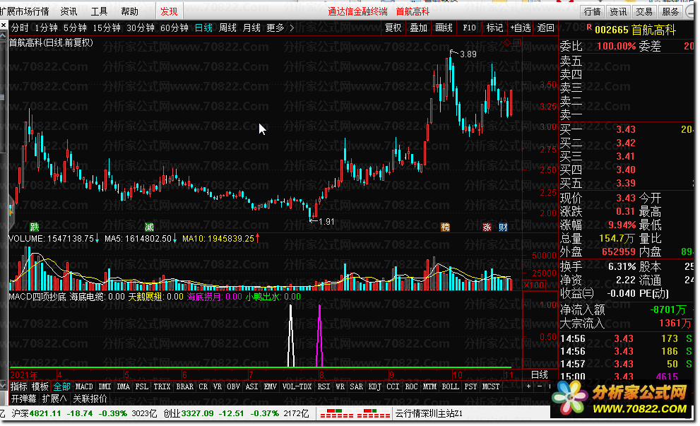
Task: Click the 开弹幕 button
Action: (x=23, y=398)
